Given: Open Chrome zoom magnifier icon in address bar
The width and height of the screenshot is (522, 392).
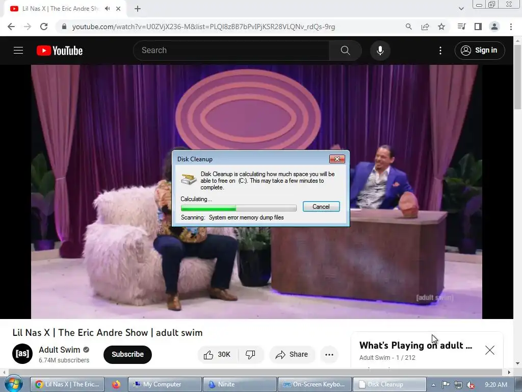Looking at the screenshot, I should point(408,27).
